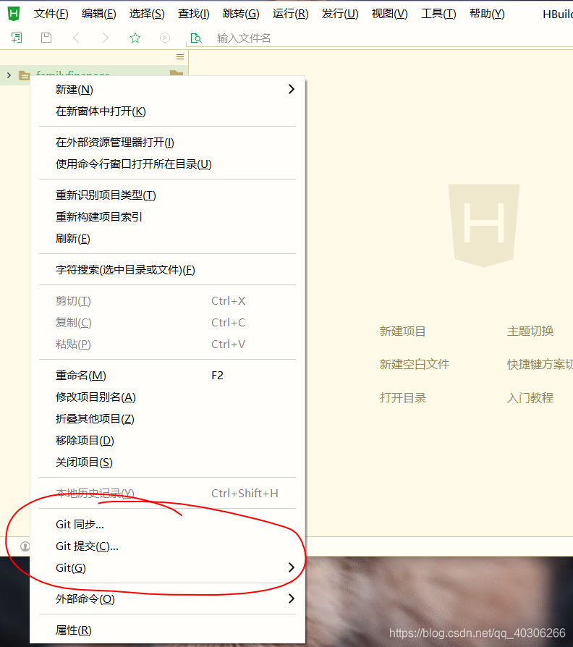Image resolution: width=573 pixels, height=647 pixels.
Task: Open the 查找(I) menu
Action: pyautogui.click(x=193, y=14)
